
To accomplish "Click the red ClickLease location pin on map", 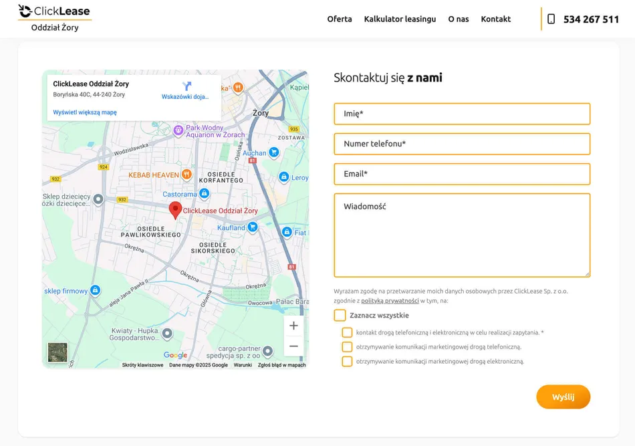I will pyautogui.click(x=175, y=210).
